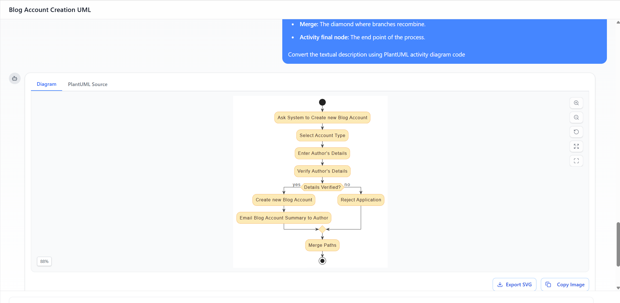The image size is (620, 303).
Task: Click the zoom in magnifier icon
Action: pos(576,103)
